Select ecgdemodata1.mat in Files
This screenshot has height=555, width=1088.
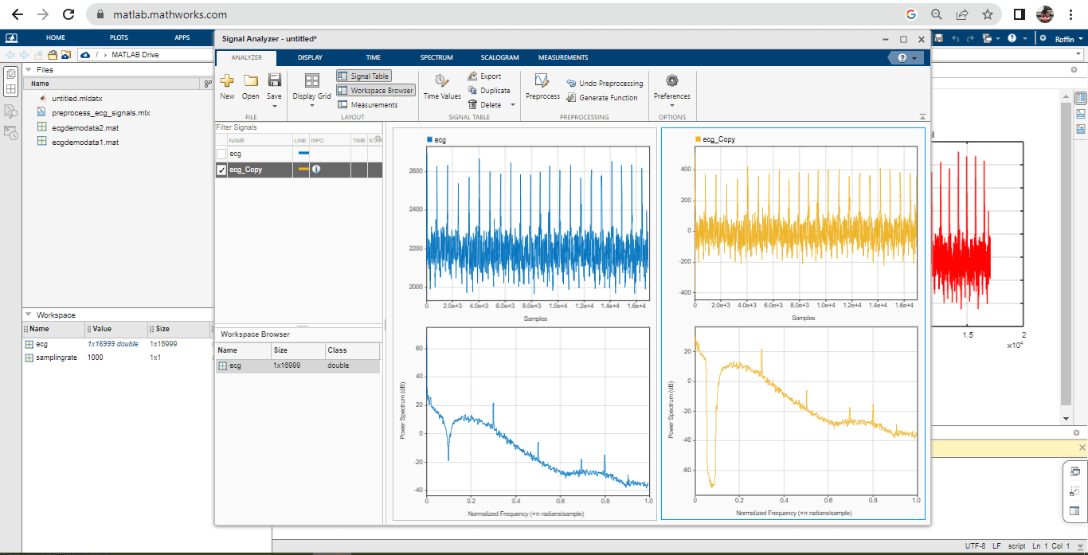tap(85, 143)
